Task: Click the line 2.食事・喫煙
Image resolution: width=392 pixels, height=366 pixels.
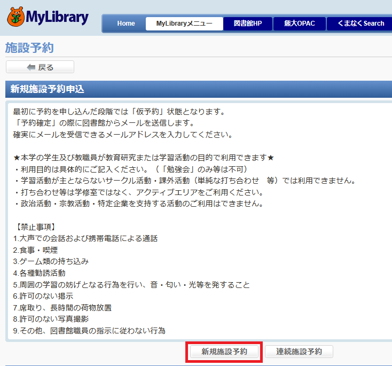Action: coord(35,250)
